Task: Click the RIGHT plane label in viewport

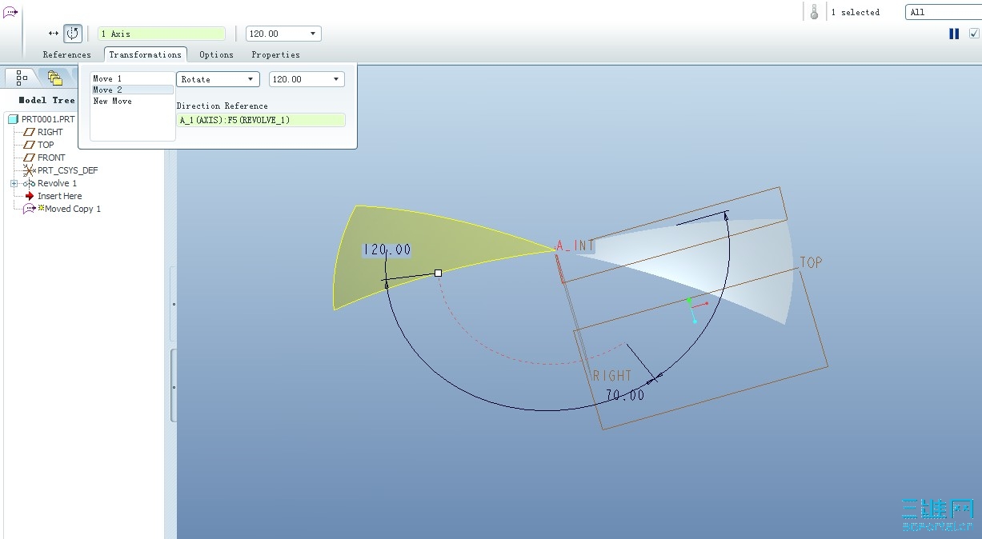Action: point(612,375)
